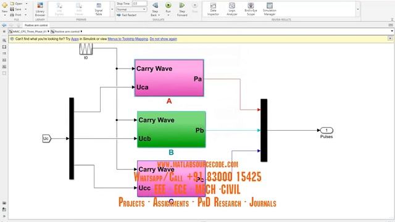
Task: Open the Logic Analyzer
Action: pos(232,9)
